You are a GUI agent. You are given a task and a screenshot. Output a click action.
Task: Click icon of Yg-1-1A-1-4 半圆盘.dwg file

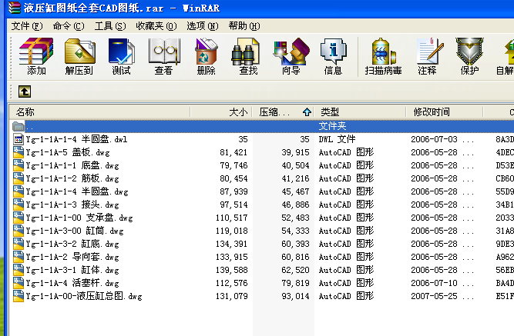[18, 191]
